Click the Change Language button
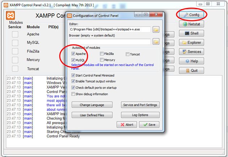 pos(92,105)
